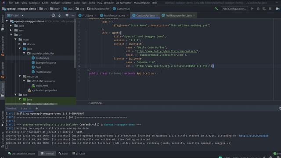Click the Project panel vertical scrollbar

click(75, 43)
